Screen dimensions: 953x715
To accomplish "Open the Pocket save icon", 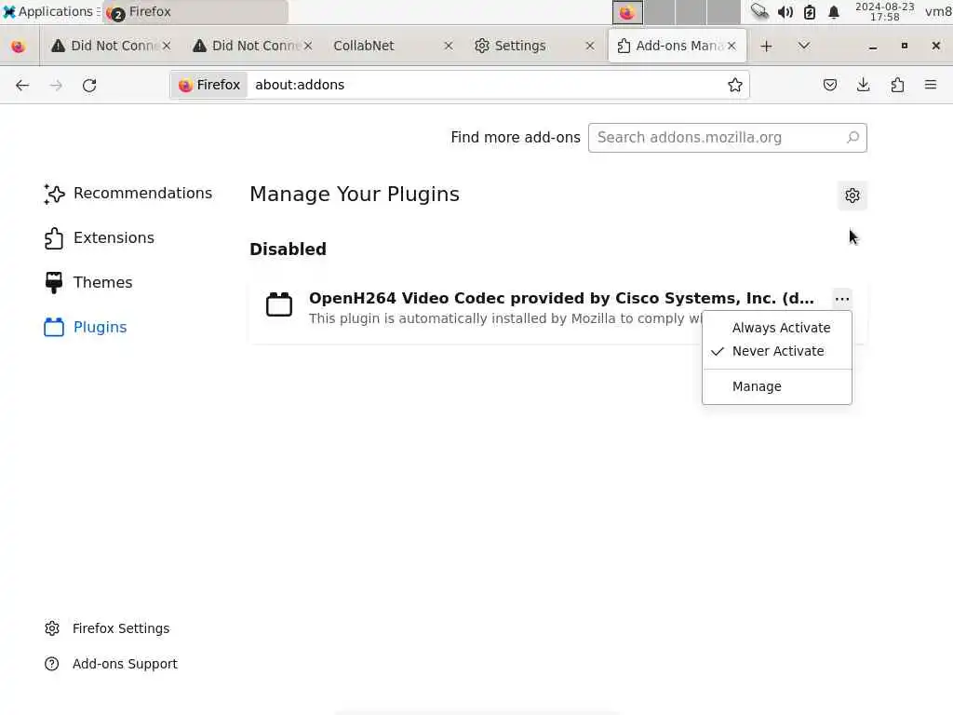I will tap(829, 85).
